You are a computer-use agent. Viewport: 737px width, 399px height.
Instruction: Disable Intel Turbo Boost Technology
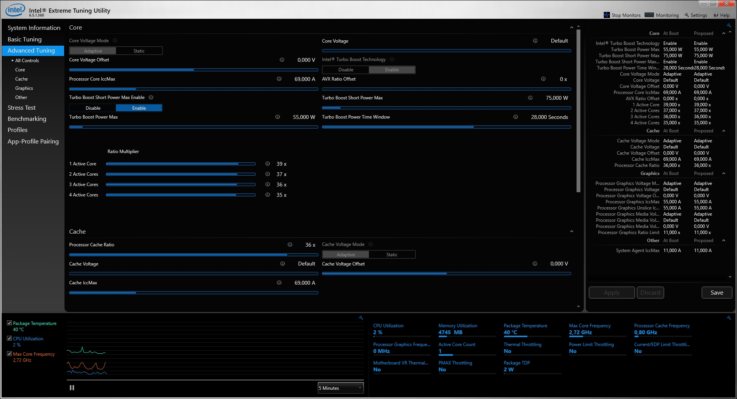346,70
